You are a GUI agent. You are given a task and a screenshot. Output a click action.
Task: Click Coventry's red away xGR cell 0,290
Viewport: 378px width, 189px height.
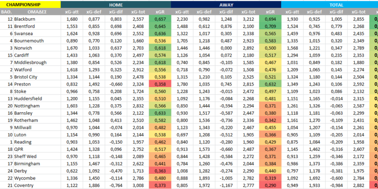pyautogui.click(x=270, y=186)
